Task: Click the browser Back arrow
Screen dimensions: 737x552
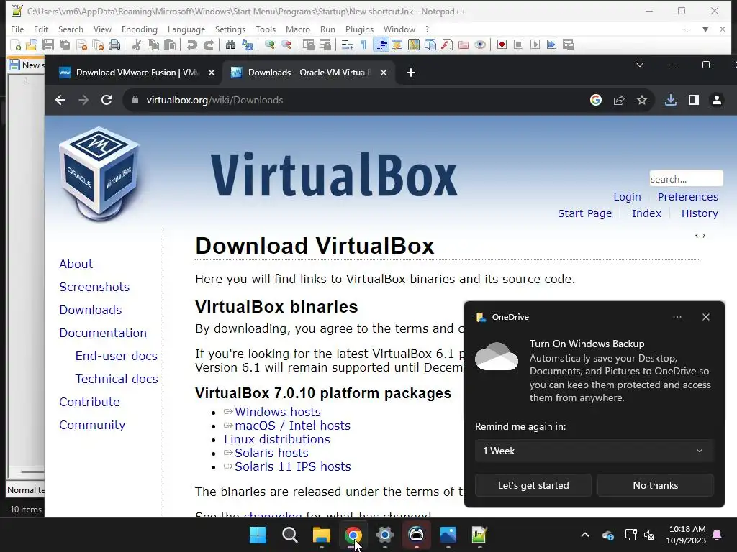Action: [x=60, y=100]
